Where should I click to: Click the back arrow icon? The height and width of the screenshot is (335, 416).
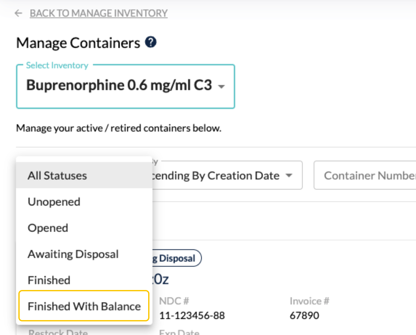click(19, 13)
